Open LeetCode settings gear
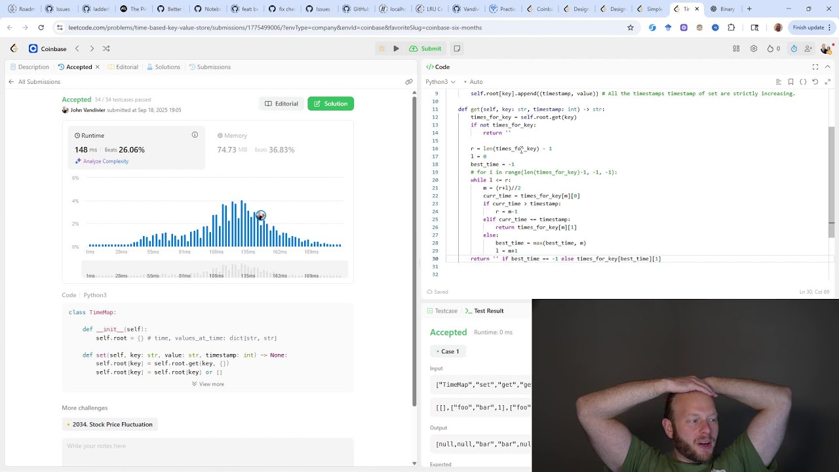This screenshot has height=472, width=839. [x=754, y=49]
